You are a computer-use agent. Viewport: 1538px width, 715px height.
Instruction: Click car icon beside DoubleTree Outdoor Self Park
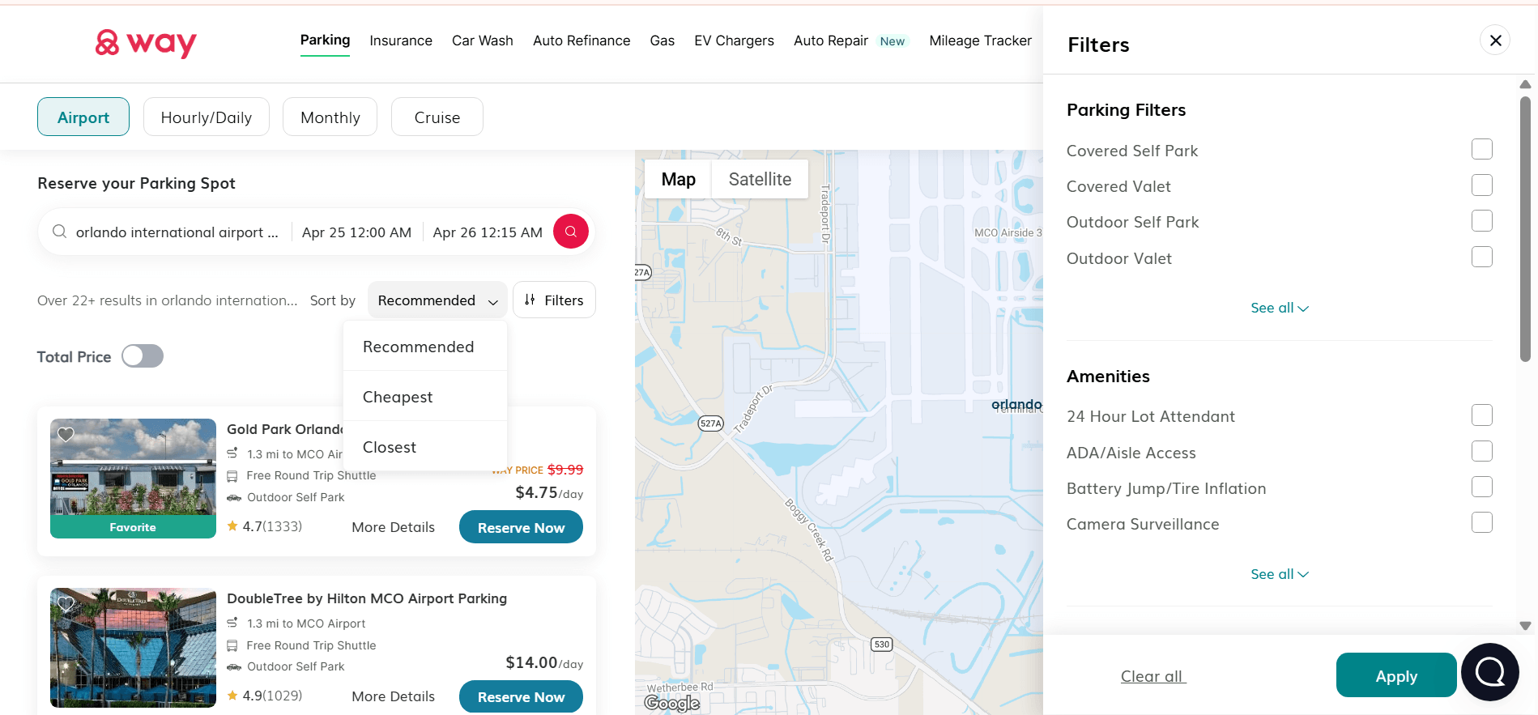[234, 666]
